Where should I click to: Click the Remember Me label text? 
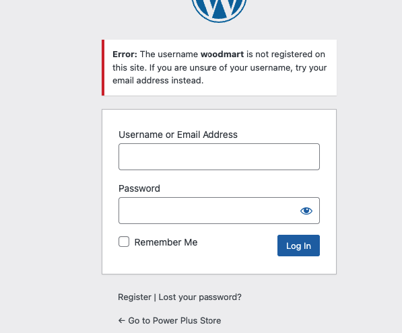pos(166,242)
